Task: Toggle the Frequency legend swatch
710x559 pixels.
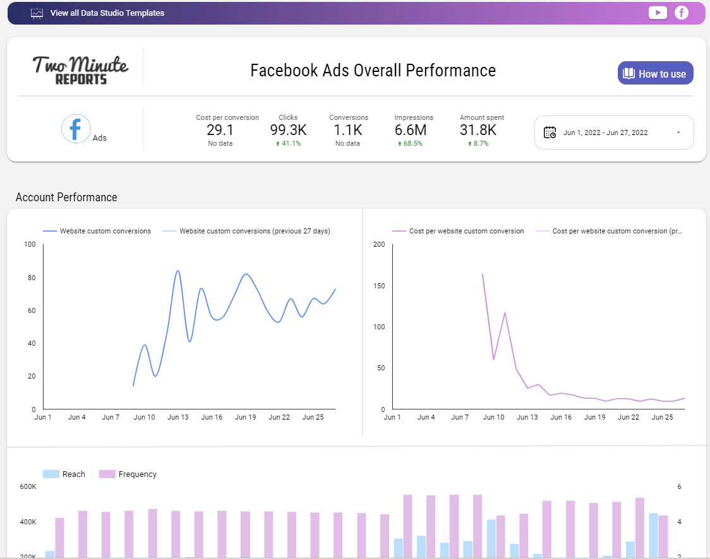Action: (107, 474)
